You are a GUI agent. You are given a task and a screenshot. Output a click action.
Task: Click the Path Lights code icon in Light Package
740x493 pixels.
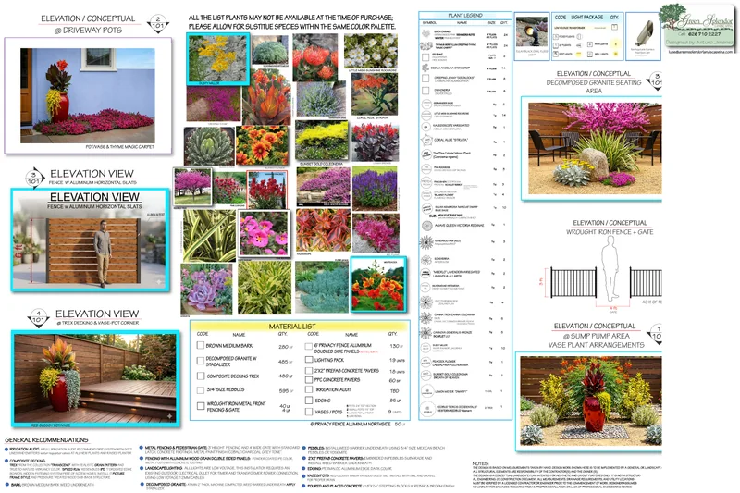tap(590, 44)
